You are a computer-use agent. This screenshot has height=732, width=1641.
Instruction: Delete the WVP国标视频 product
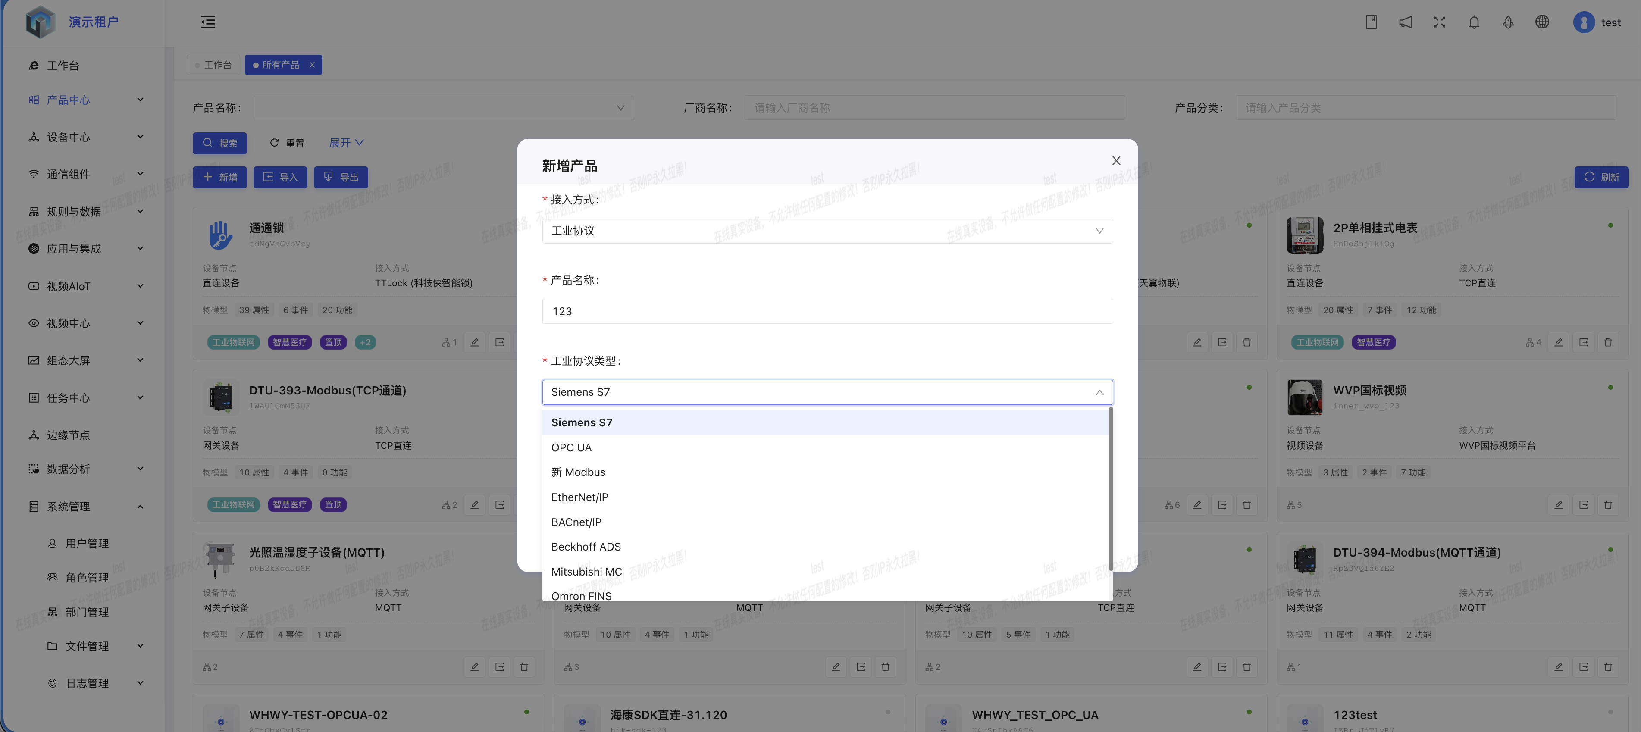pyautogui.click(x=1608, y=504)
